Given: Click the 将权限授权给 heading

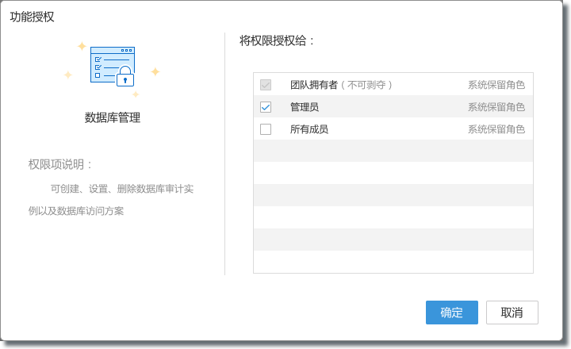Looking at the screenshot, I should pos(278,41).
